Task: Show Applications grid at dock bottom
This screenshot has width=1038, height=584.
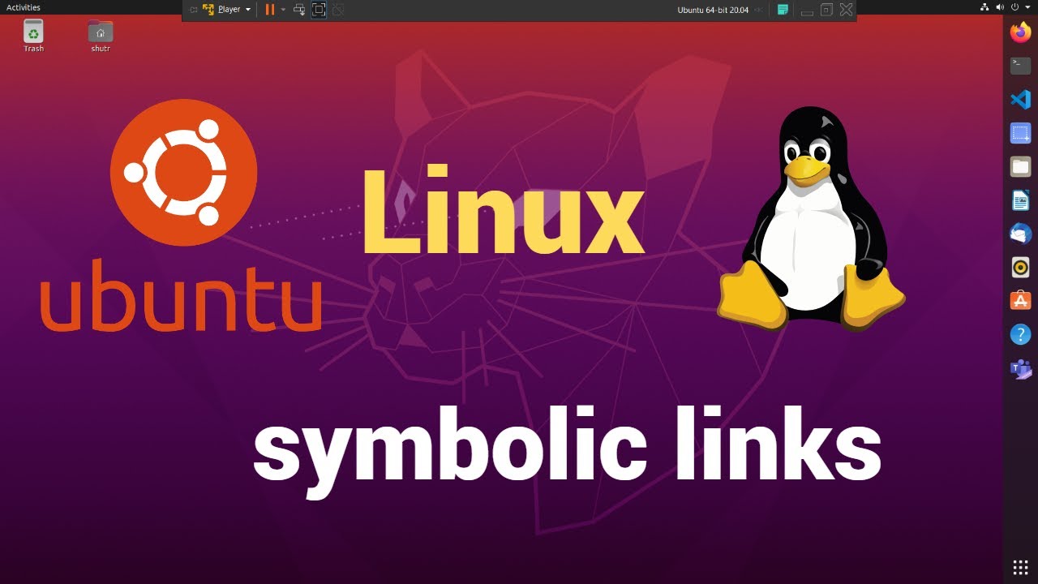Action: click(x=1020, y=567)
